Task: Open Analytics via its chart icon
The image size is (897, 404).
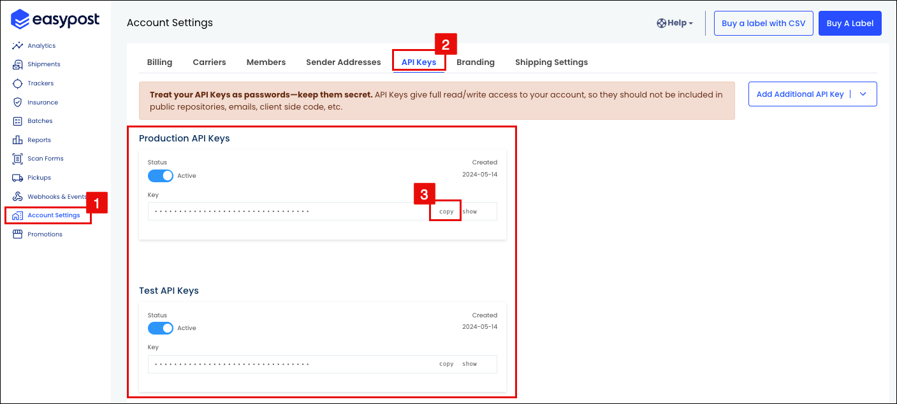Action: pos(18,46)
